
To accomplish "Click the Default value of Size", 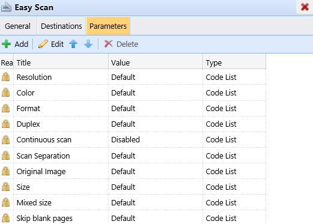I will tap(123, 187).
